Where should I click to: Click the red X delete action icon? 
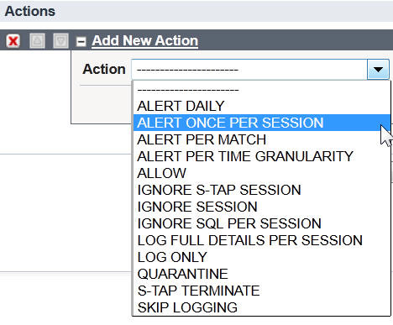pos(13,41)
